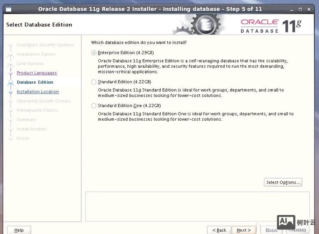Image resolution: width=319 pixels, height=234 pixels.
Task: Go to Next step
Action: tap(244, 230)
